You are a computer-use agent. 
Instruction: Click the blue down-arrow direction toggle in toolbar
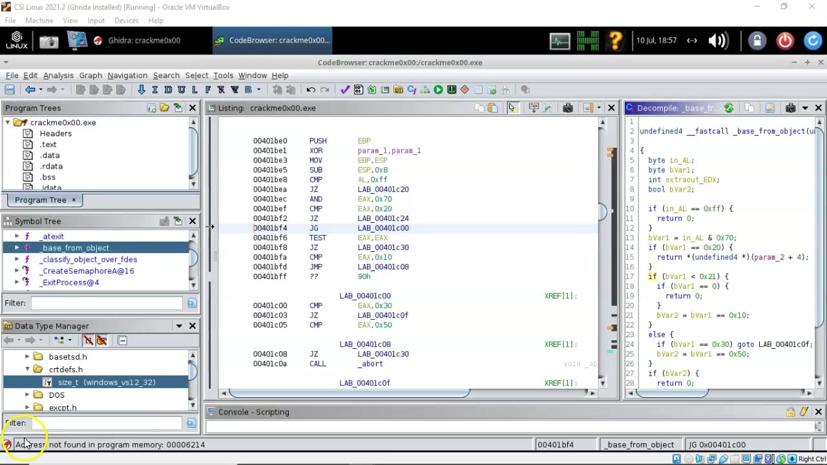[141, 90]
